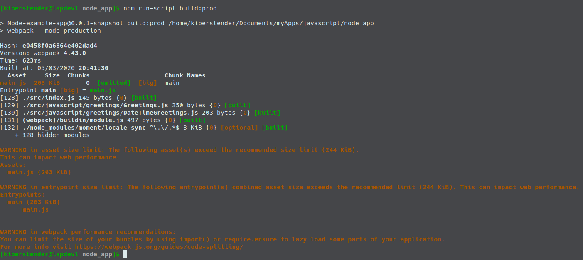Viewport: 583px width, 260px height.
Task: Click the webpack version number 4.43.0
Action: (75, 53)
